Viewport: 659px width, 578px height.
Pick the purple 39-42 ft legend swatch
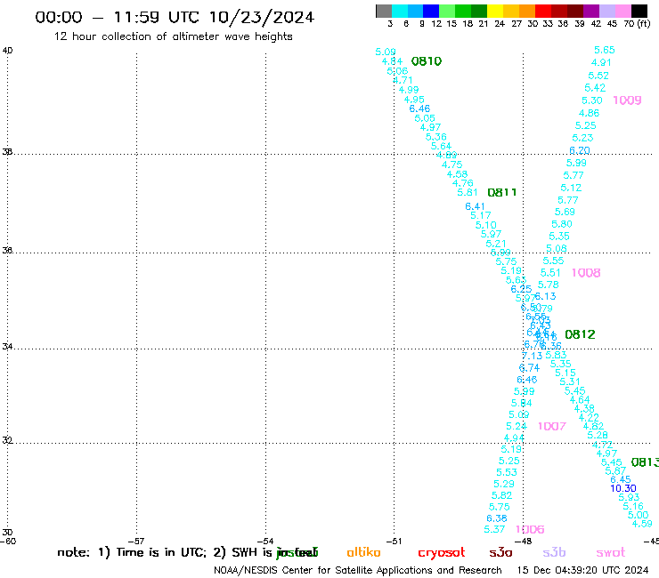591,11
